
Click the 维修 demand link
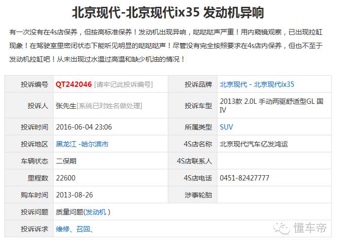coord(63,229)
